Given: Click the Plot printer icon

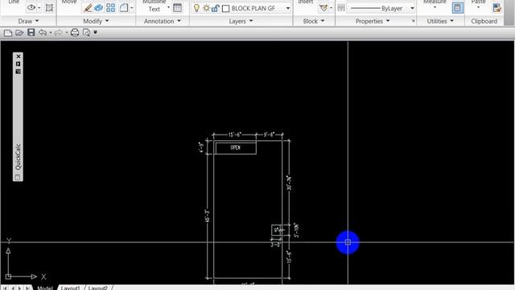Looking at the screenshot, I should [75, 32].
